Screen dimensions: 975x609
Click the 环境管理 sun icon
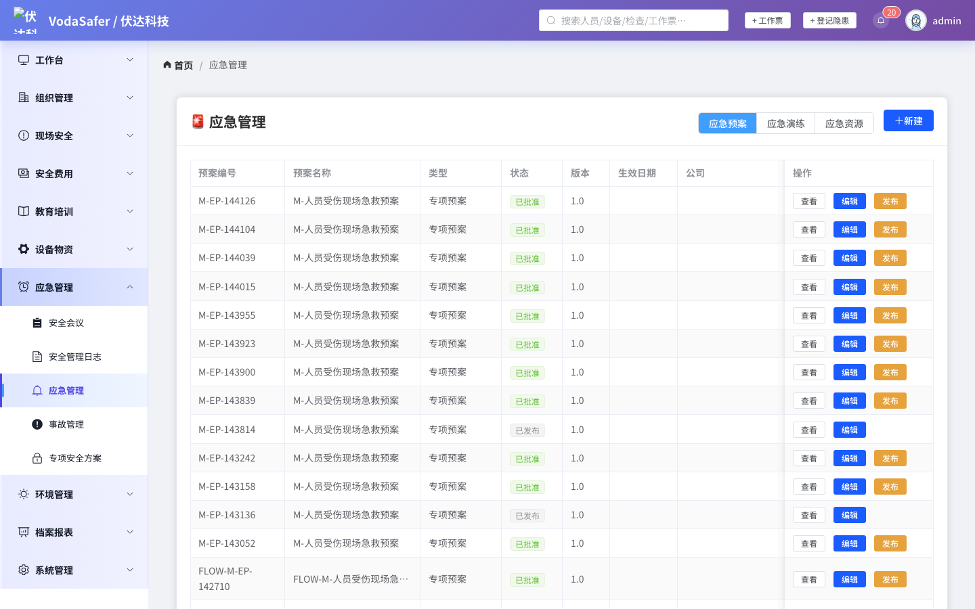[24, 494]
